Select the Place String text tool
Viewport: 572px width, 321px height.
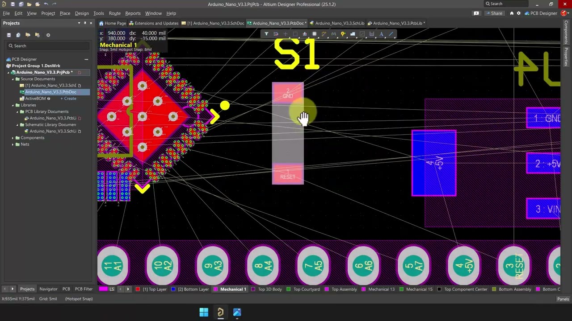pyautogui.click(x=382, y=34)
